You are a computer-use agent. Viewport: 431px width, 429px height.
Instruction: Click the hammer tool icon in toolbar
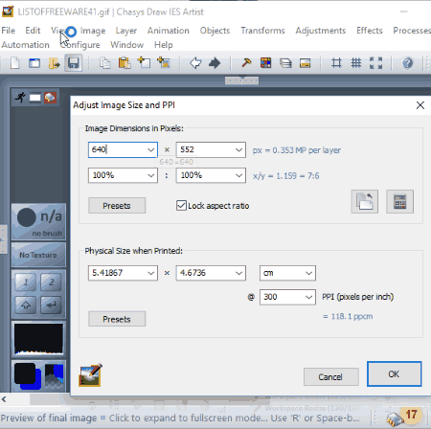pos(246,63)
